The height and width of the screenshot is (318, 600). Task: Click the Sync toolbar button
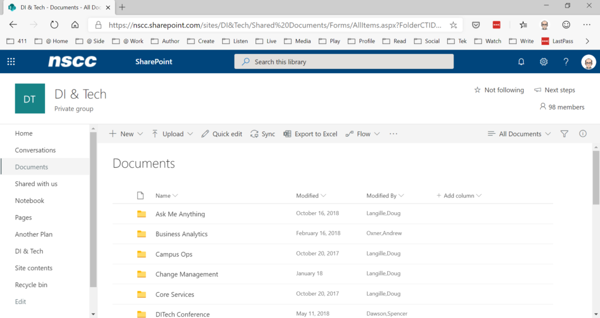click(262, 134)
